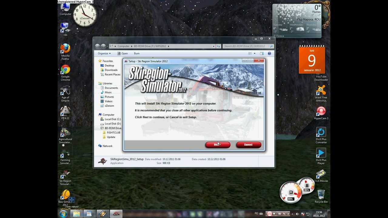Select Local Disk (C:) in the sidebar
Screen dimensions: 388x218
coord(110,119)
